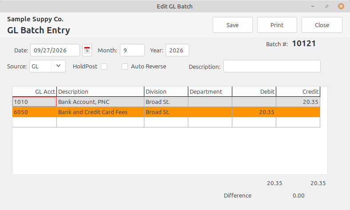Click the blank Description cell in the new row

pos(100,122)
